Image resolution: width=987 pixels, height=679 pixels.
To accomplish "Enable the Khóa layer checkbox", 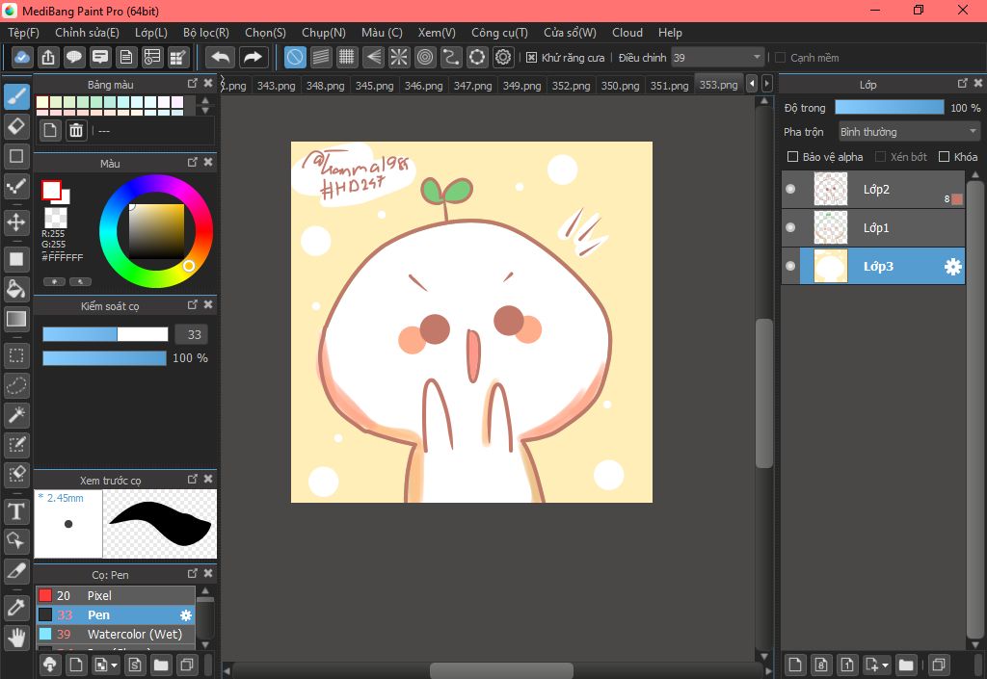I will [944, 157].
